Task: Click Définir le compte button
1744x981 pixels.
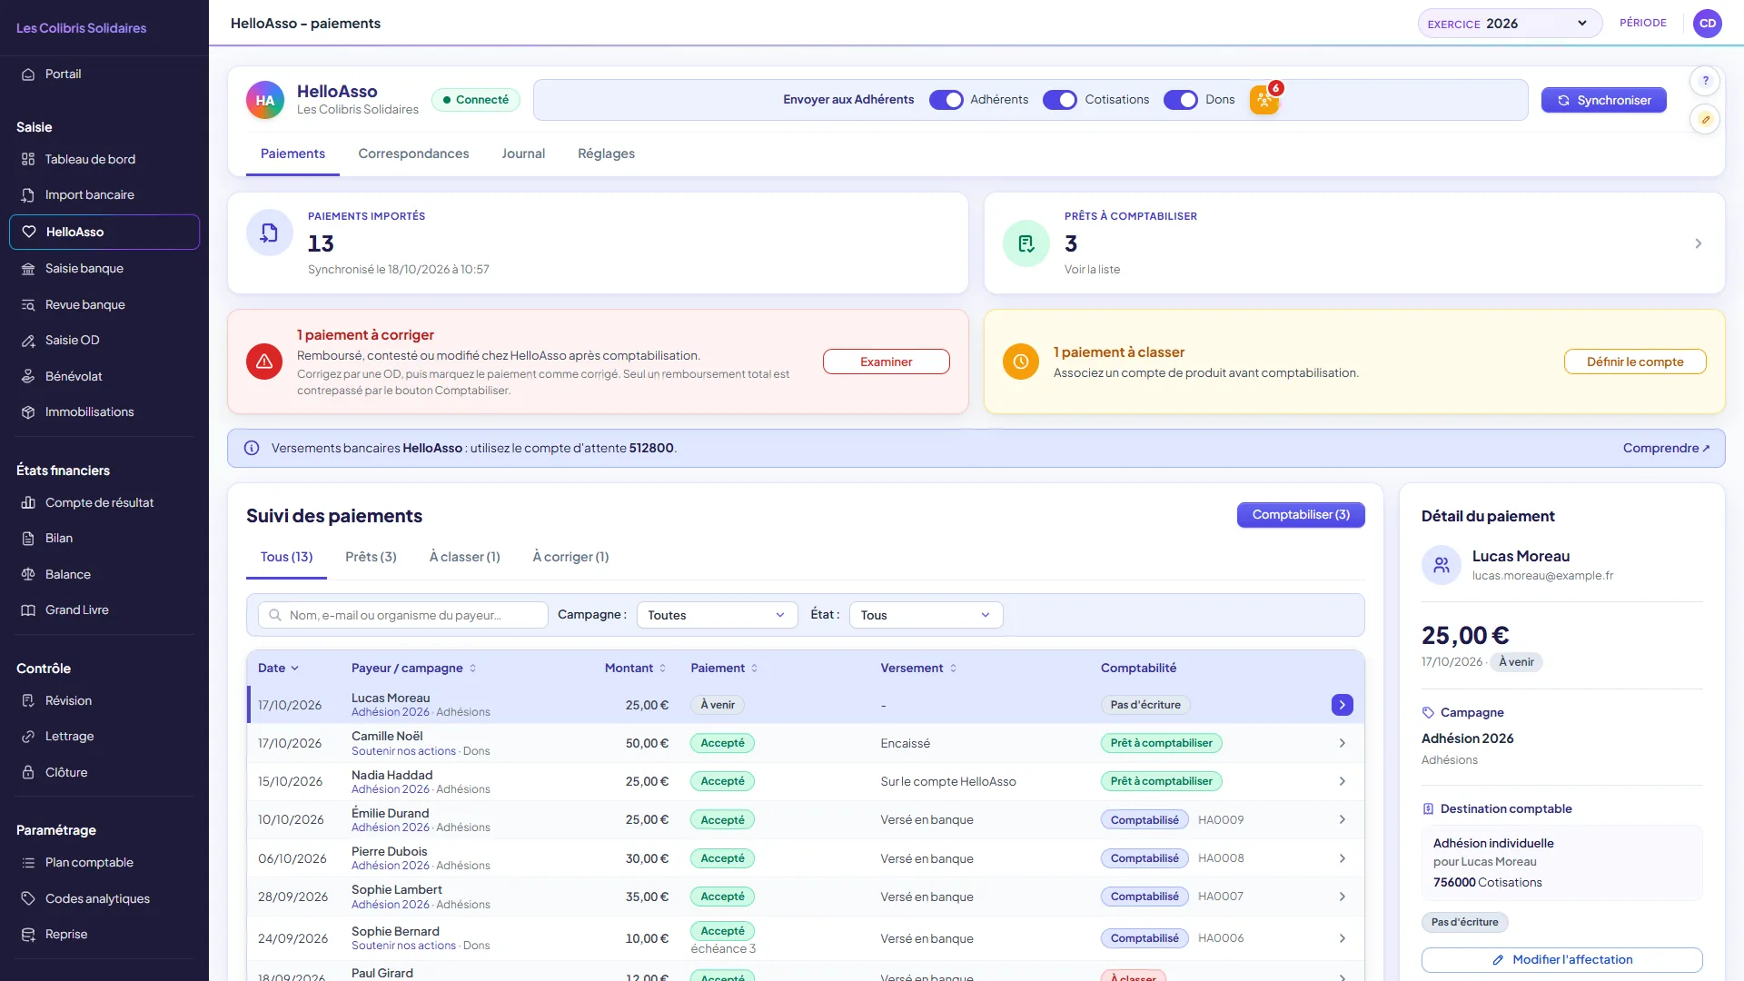Action: 1634,362
